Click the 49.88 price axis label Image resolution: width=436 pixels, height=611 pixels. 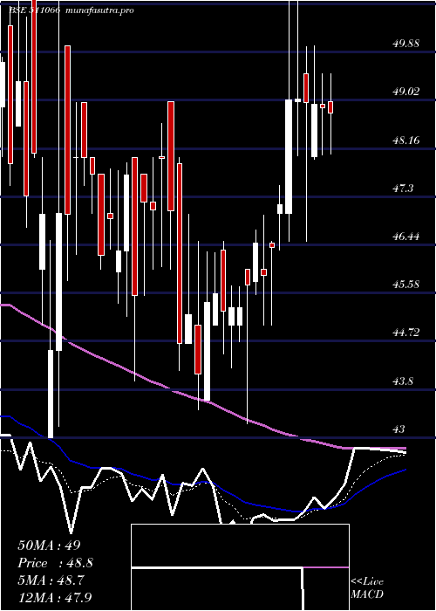pos(405,44)
